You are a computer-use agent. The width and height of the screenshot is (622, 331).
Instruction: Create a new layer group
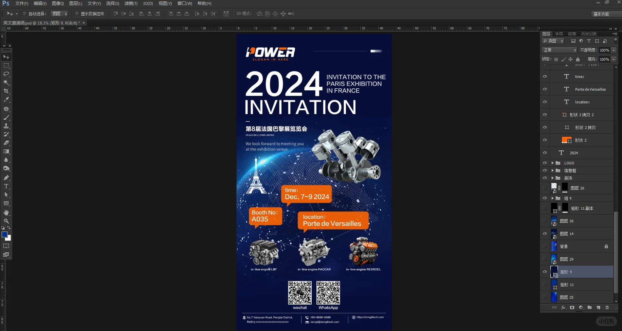590,308
